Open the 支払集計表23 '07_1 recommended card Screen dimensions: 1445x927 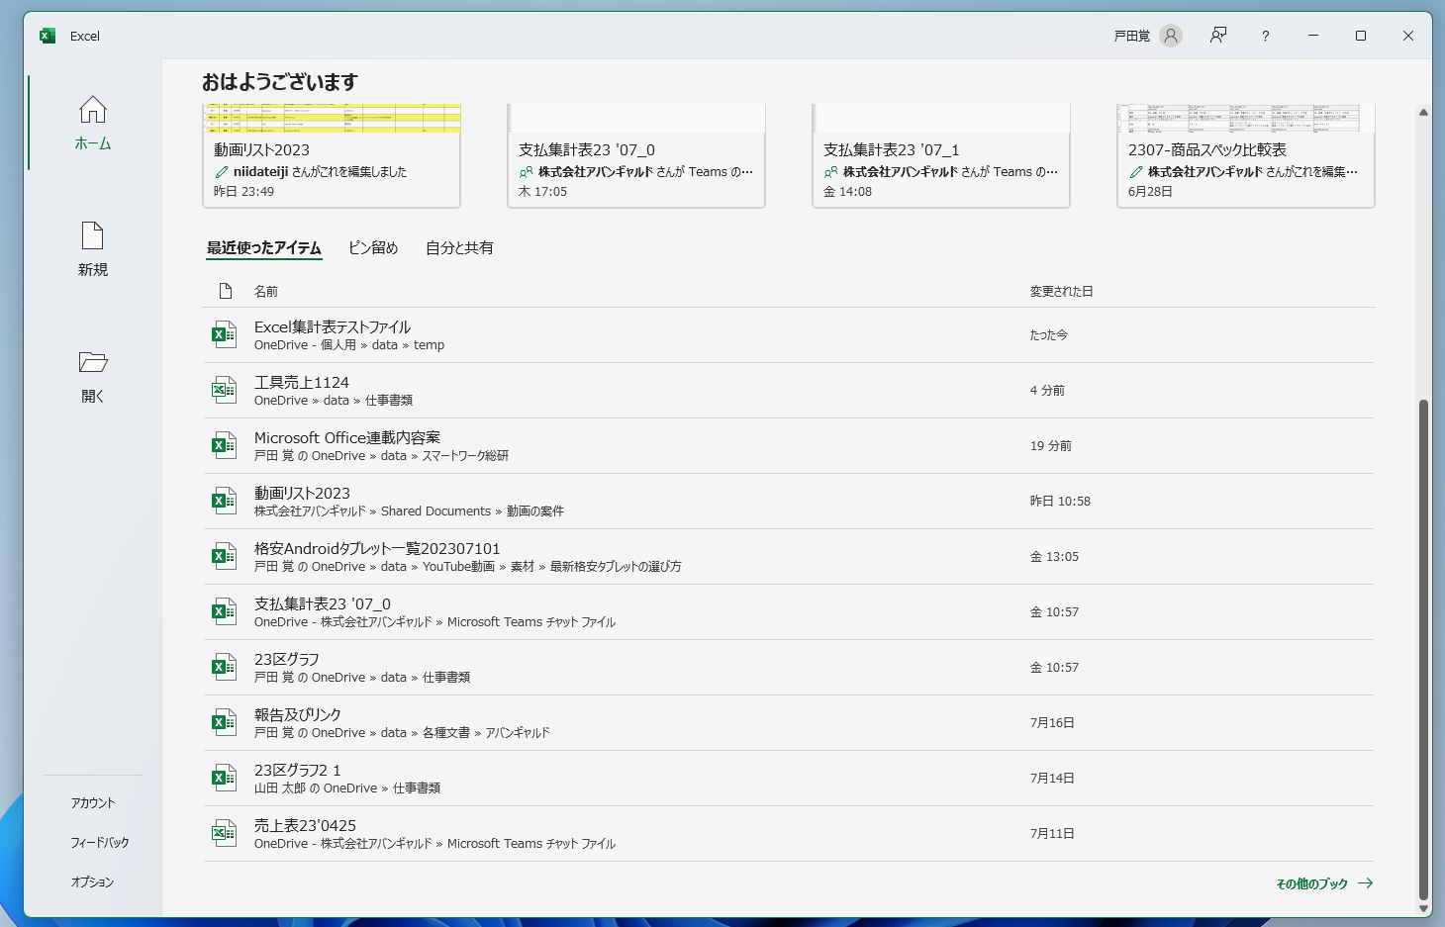[x=941, y=155]
